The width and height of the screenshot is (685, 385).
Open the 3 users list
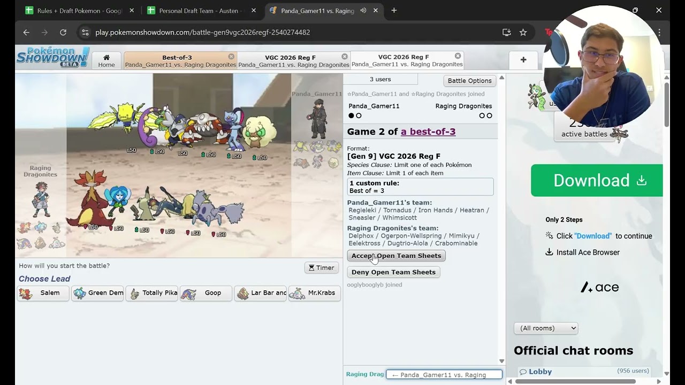tap(380, 79)
